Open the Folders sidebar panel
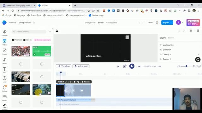Viewport: 202px width, 113px height. 4,98
